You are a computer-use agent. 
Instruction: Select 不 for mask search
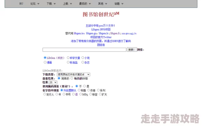pyautogui.click(x=77, y=86)
